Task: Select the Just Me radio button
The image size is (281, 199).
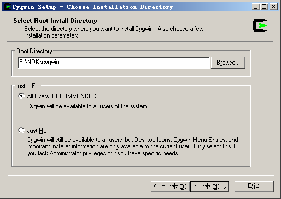Action: click(21, 130)
